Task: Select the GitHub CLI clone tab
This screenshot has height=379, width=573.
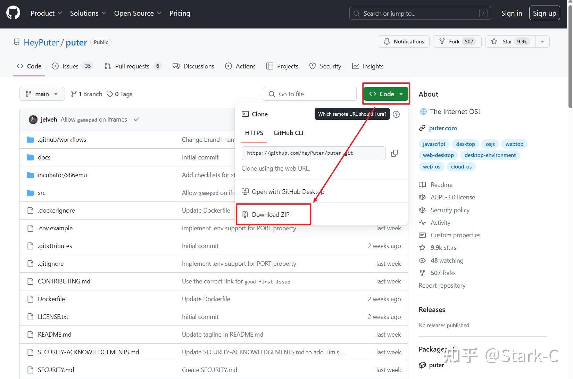Action: click(x=289, y=133)
